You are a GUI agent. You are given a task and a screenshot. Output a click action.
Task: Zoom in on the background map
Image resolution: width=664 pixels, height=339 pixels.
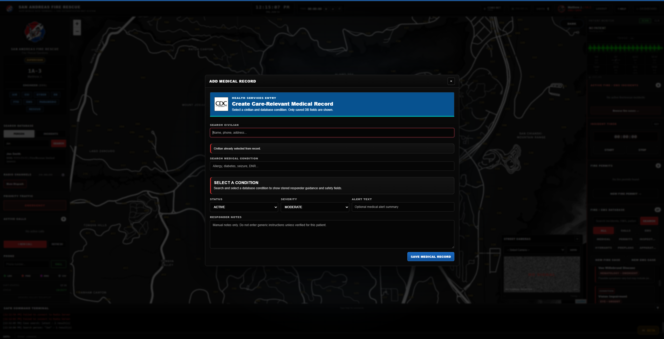77,24
